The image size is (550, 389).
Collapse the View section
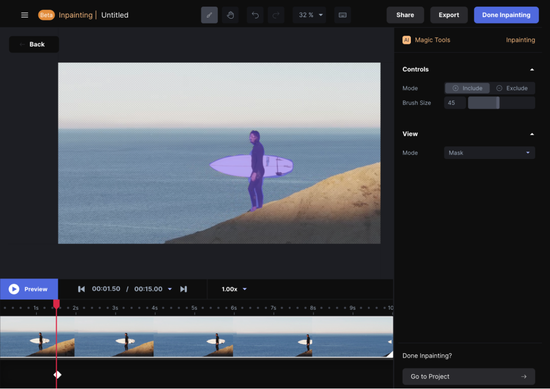click(x=531, y=134)
